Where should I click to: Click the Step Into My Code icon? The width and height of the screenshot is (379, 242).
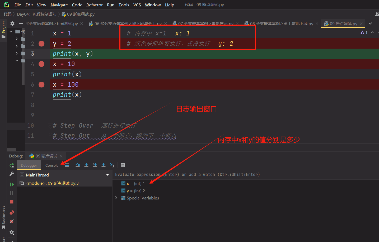point(95,165)
